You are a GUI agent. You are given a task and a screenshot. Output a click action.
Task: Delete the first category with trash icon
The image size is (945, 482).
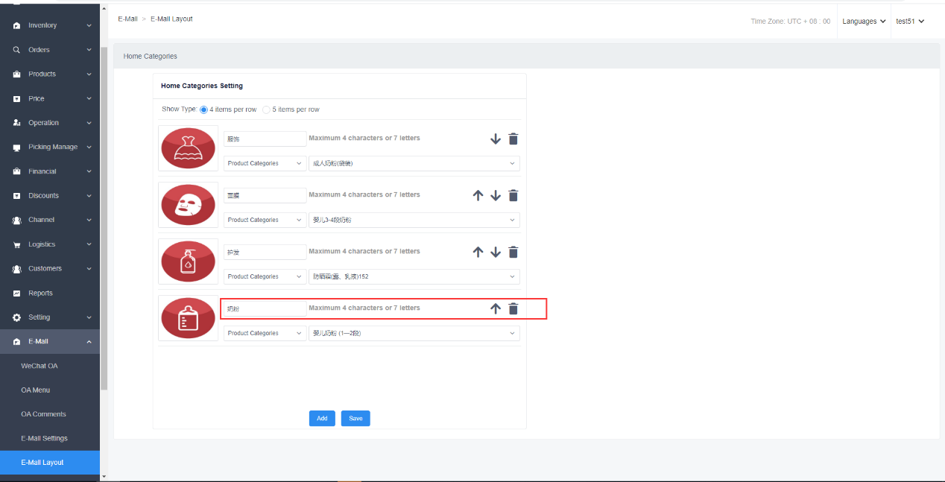pyautogui.click(x=513, y=139)
